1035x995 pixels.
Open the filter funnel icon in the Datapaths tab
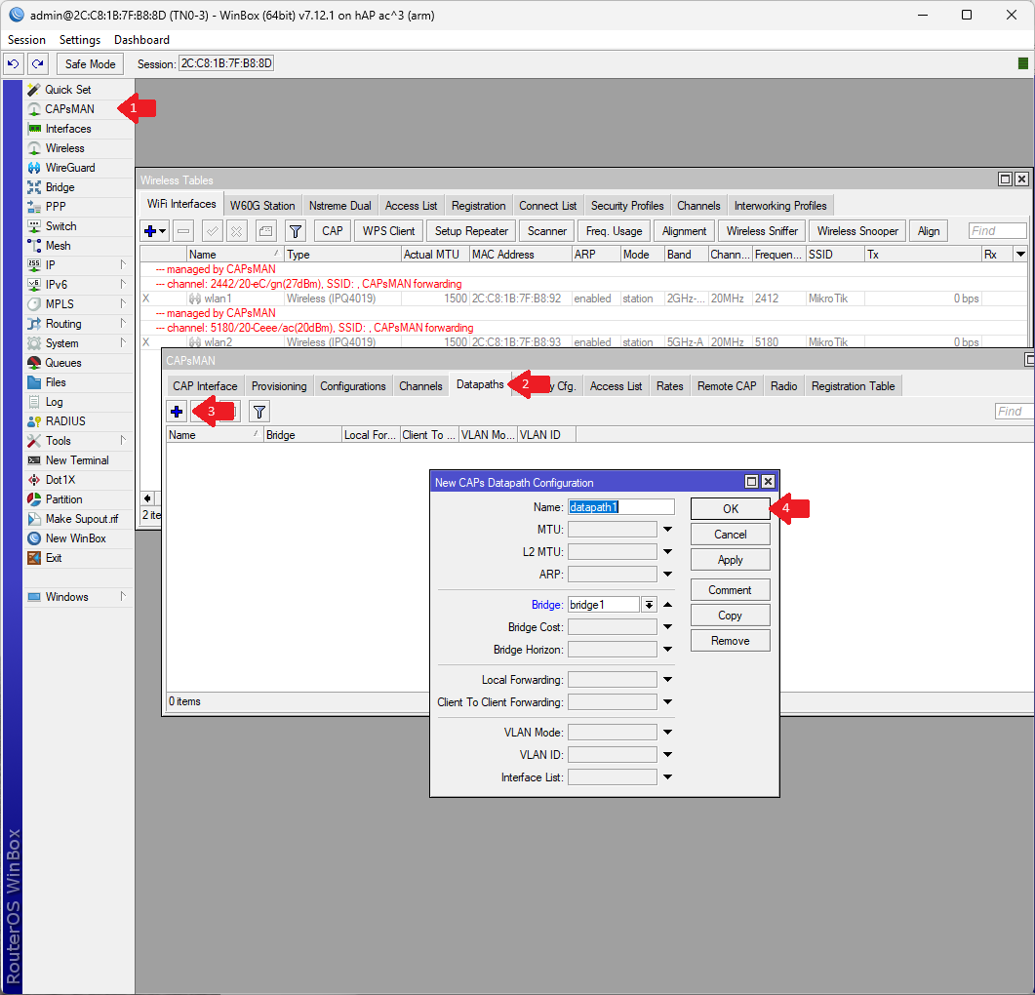(x=259, y=411)
